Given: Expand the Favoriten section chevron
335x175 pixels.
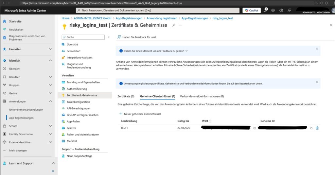Looking at the screenshot, I should [x=50, y=49].
